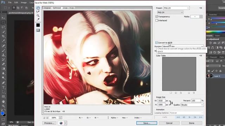Click the Done button
Screen dimensions: 225x126
[x=192, y=123]
